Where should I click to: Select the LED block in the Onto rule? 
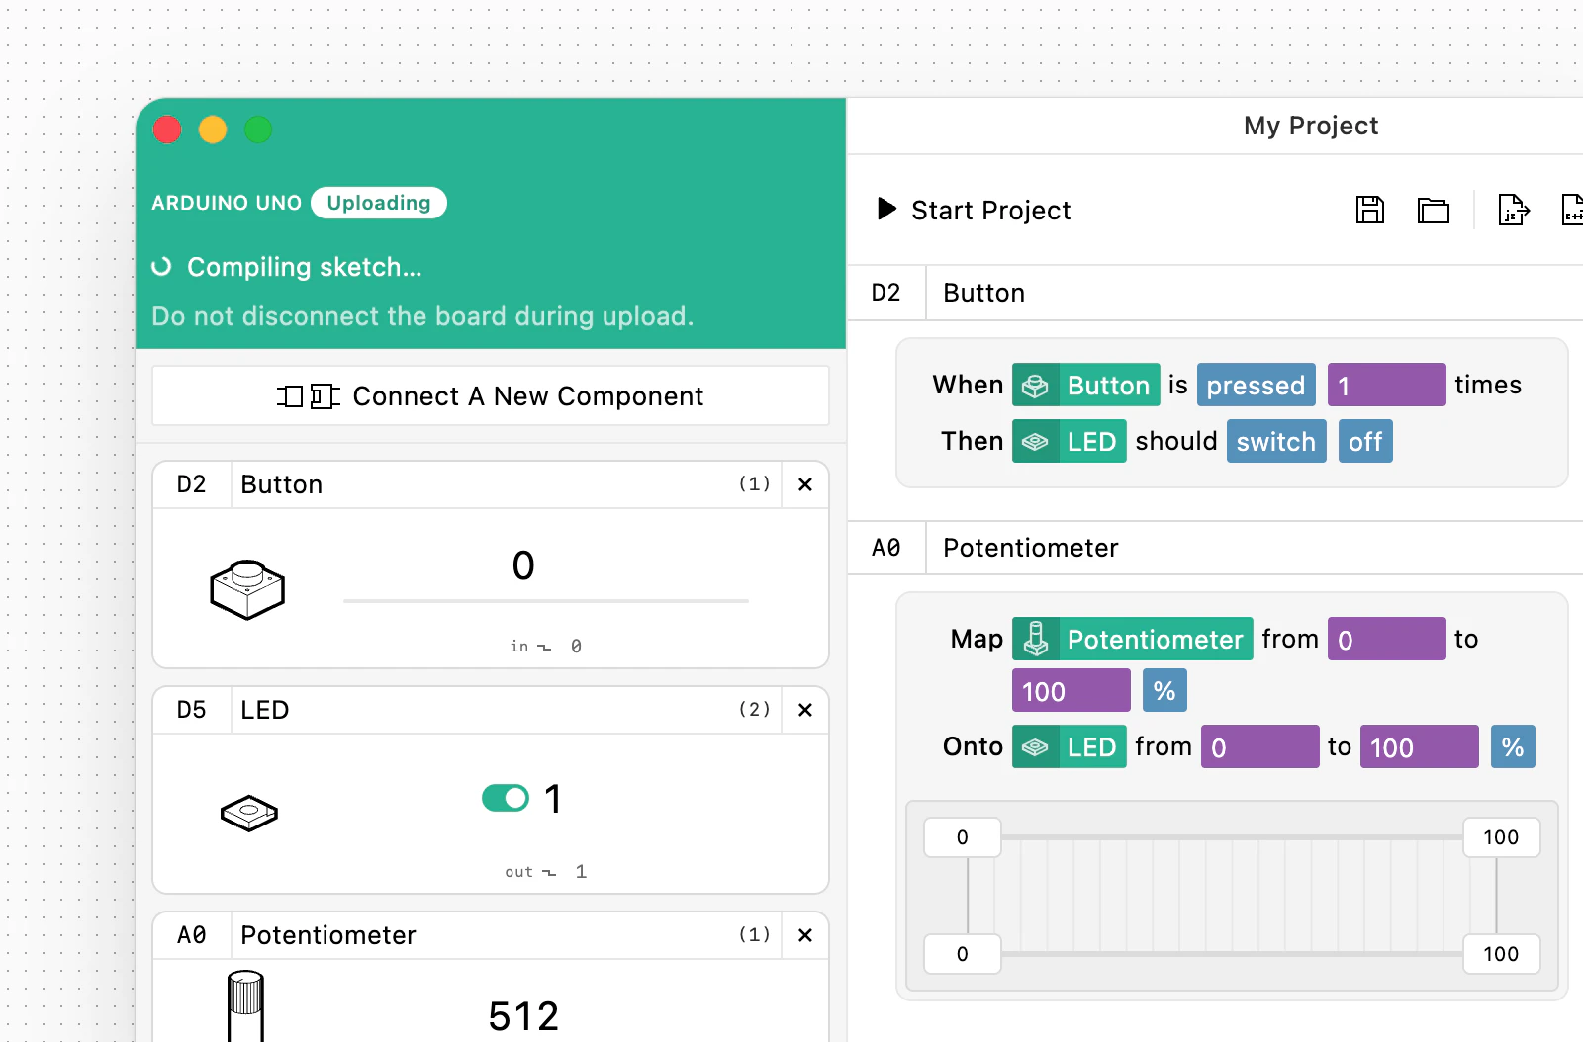pos(1070,746)
